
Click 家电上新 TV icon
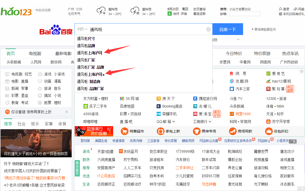click(160, 131)
